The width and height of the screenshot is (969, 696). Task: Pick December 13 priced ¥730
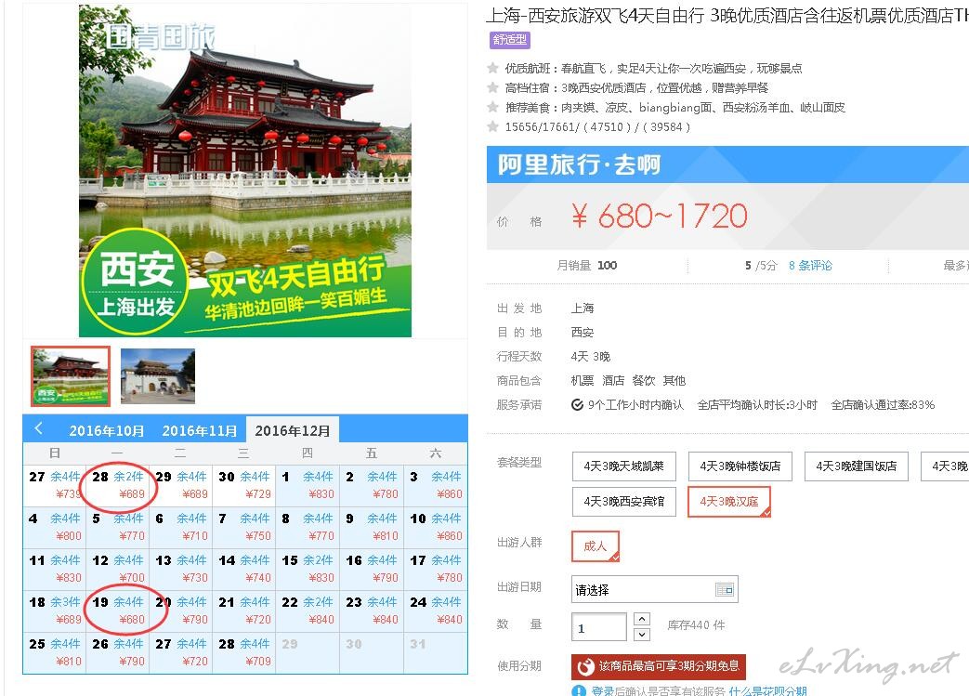181,569
